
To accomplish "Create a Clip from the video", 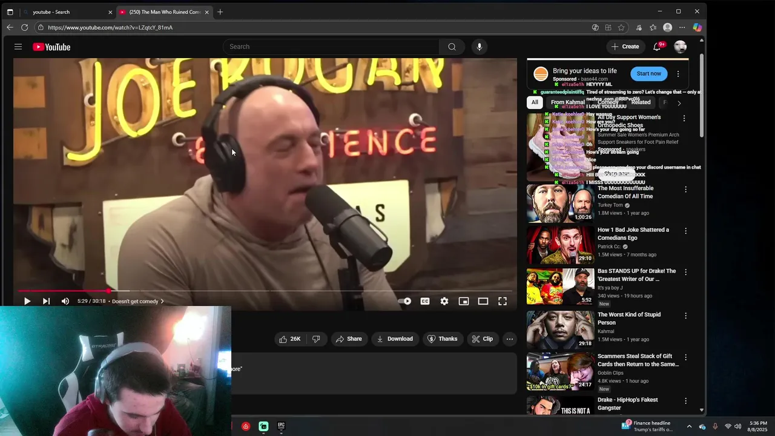I will (x=483, y=339).
